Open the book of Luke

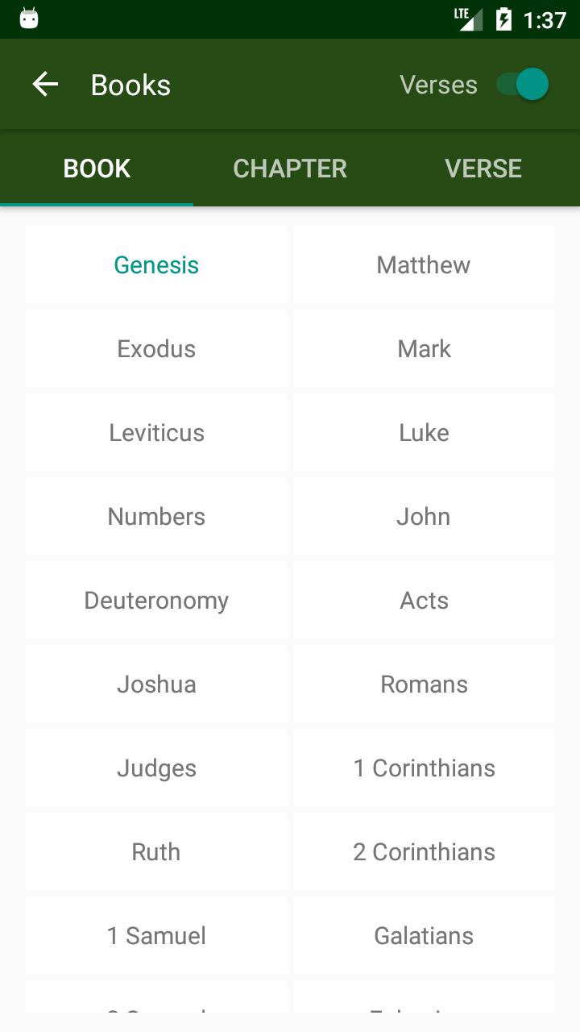[424, 432]
